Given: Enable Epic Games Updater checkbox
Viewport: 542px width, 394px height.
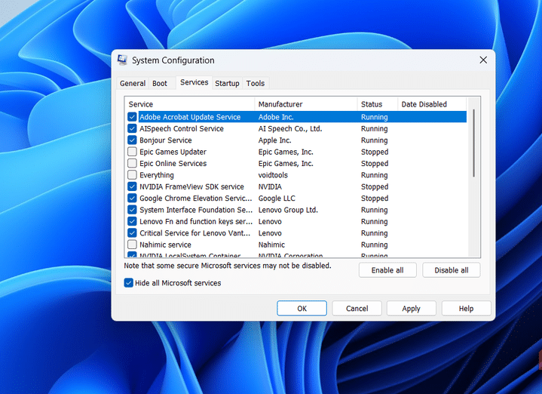Looking at the screenshot, I should pyautogui.click(x=132, y=152).
